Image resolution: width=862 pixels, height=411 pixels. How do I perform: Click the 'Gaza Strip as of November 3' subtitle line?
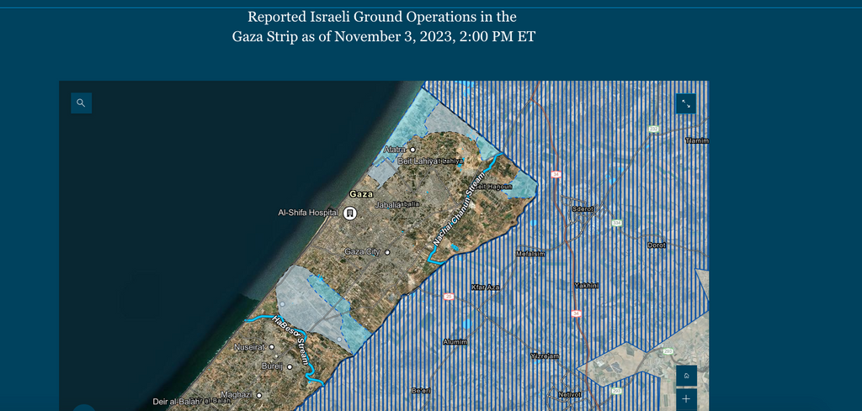tap(383, 37)
